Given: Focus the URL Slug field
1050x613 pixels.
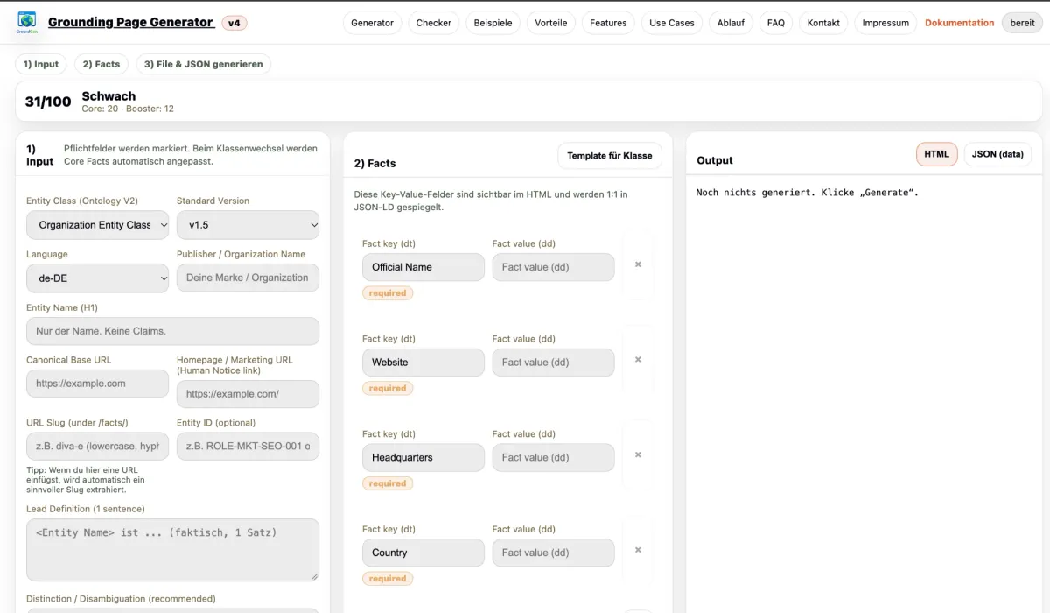Looking at the screenshot, I should pos(97,447).
